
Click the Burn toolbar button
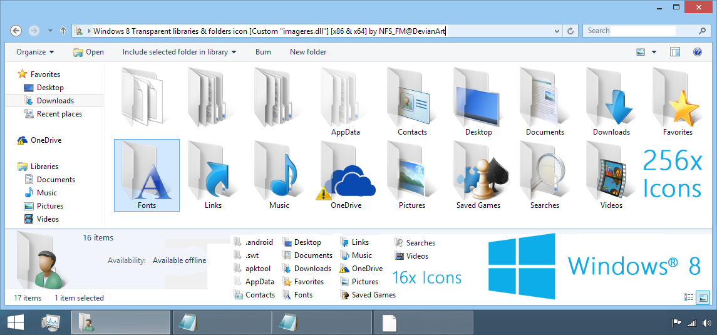263,52
